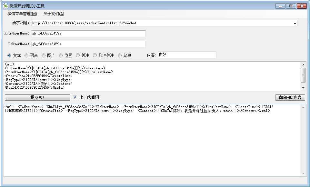
Task: Click the response area scrollbar down arrow
Action: pyautogui.click(x=303, y=173)
